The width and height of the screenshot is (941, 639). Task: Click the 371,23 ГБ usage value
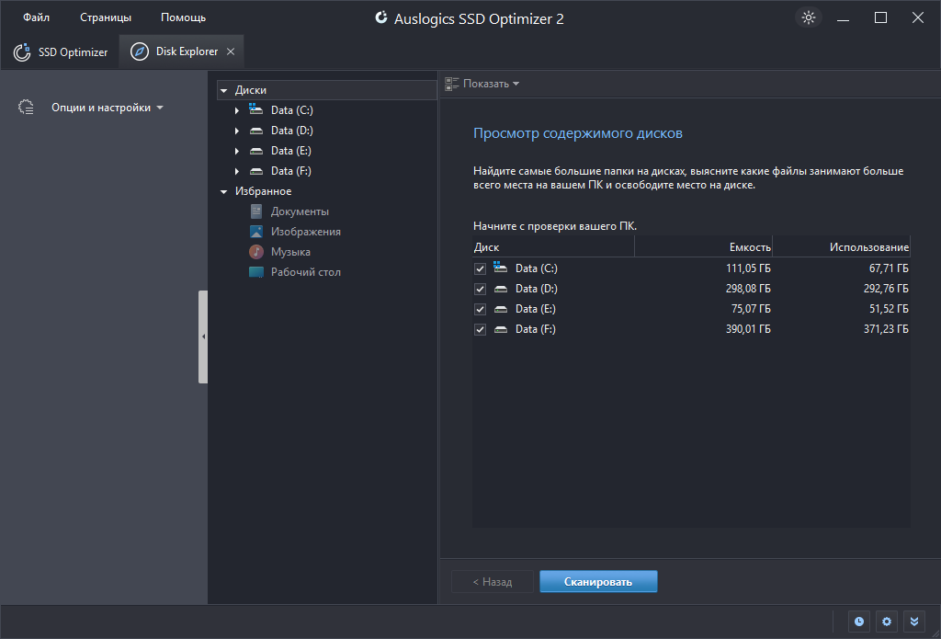(886, 330)
